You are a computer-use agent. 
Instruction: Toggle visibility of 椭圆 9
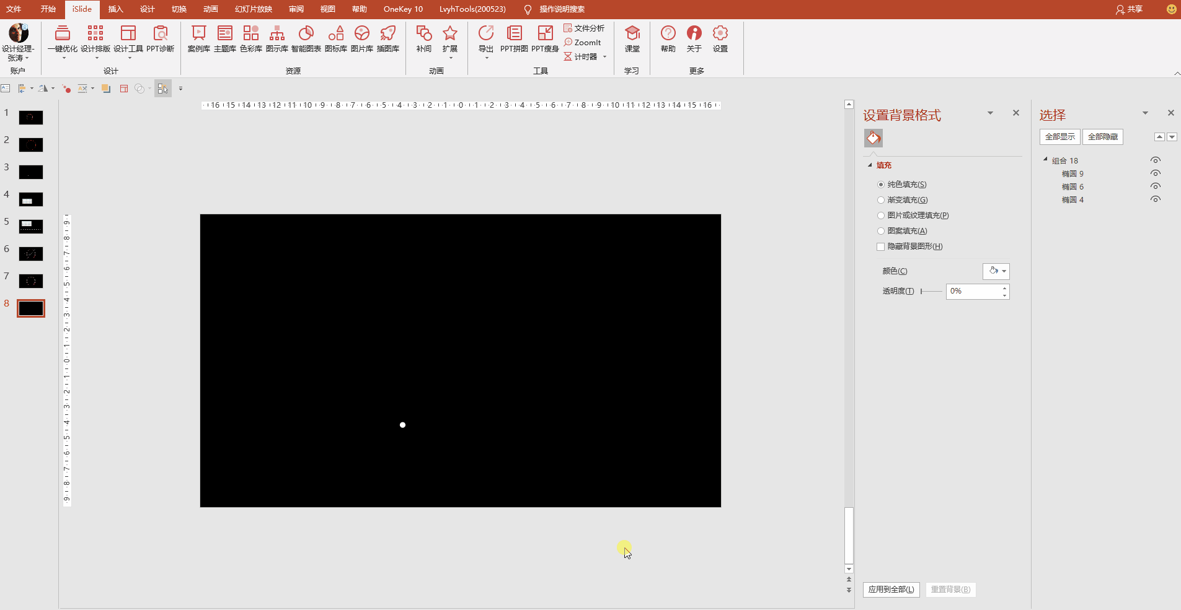click(1156, 173)
